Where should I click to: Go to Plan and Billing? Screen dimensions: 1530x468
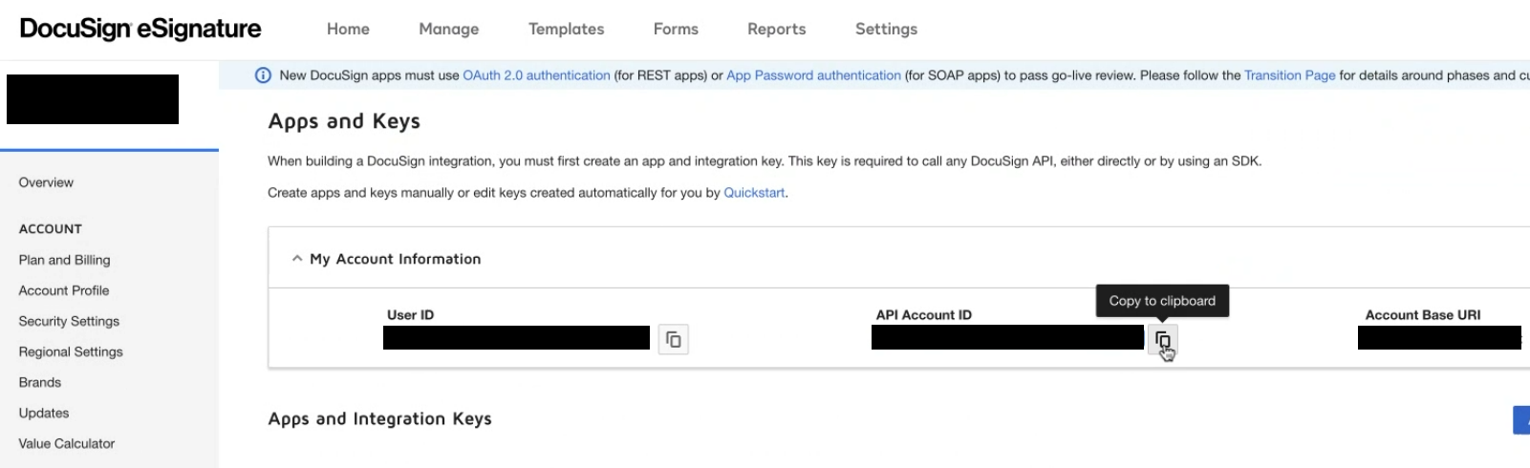(64, 260)
